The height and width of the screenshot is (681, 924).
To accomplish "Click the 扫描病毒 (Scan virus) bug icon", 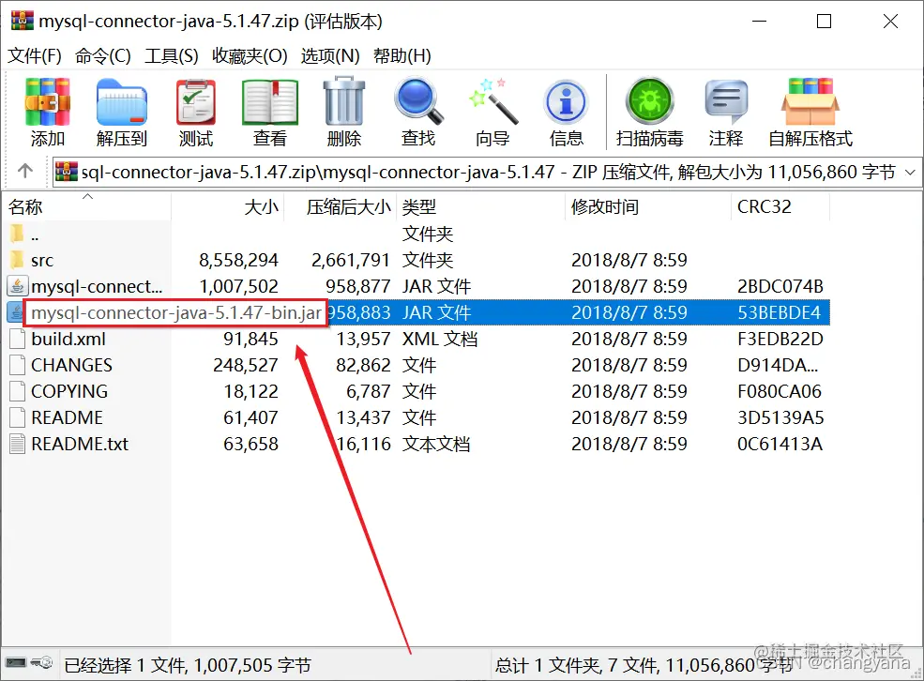I will (x=649, y=100).
